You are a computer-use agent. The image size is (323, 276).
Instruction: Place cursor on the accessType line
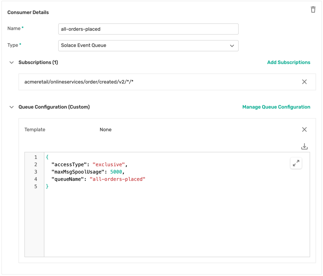tap(89, 164)
